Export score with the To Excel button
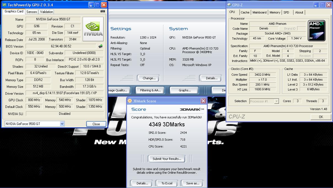 (167, 183)
